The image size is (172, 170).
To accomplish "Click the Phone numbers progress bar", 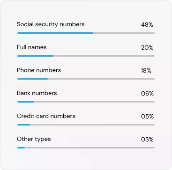I will click(x=86, y=79).
